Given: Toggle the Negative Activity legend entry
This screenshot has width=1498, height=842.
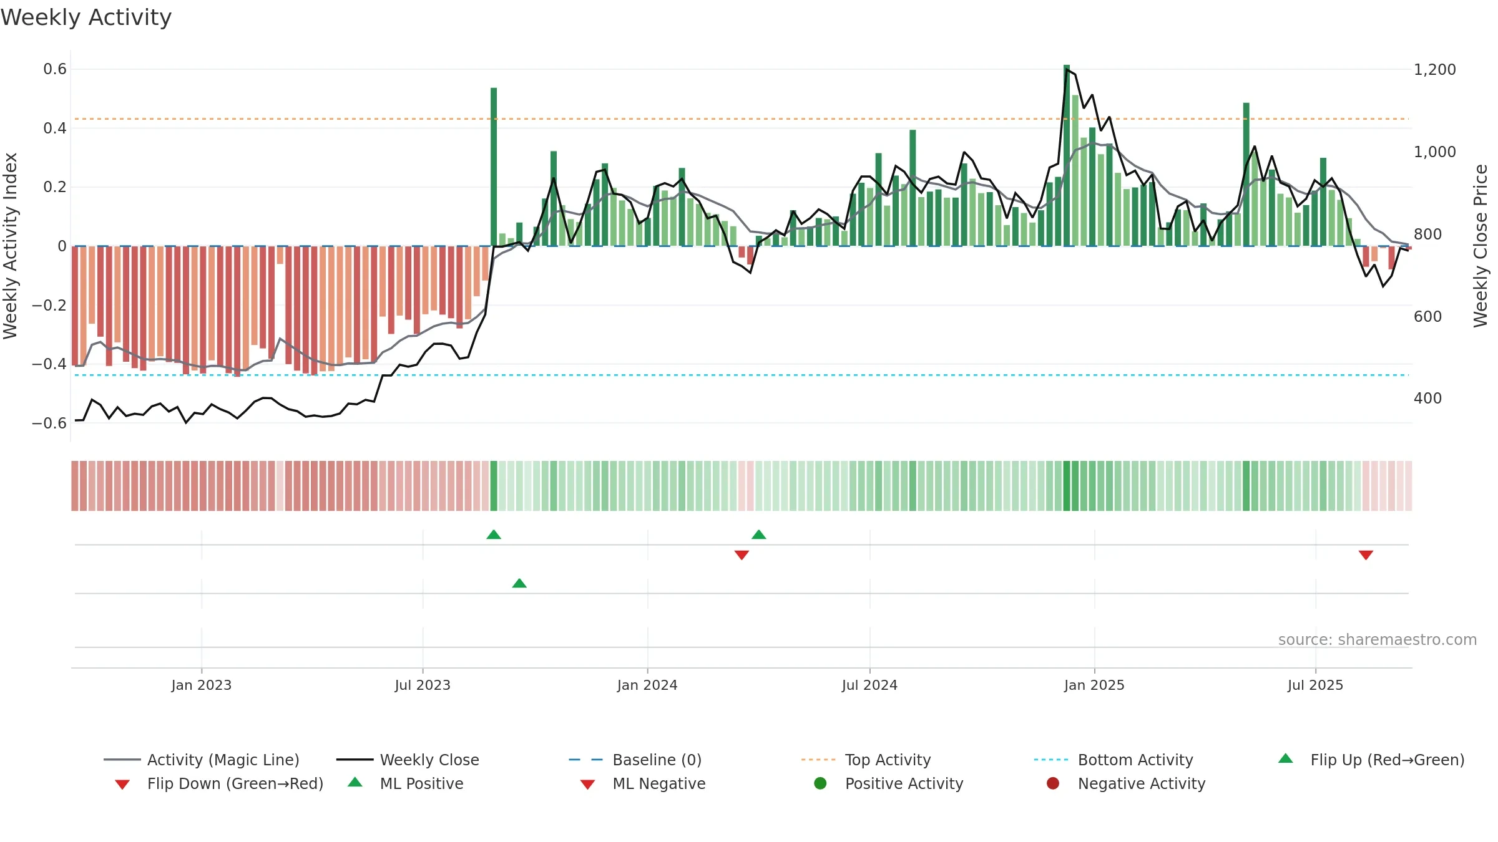Looking at the screenshot, I should tap(1126, 783).
